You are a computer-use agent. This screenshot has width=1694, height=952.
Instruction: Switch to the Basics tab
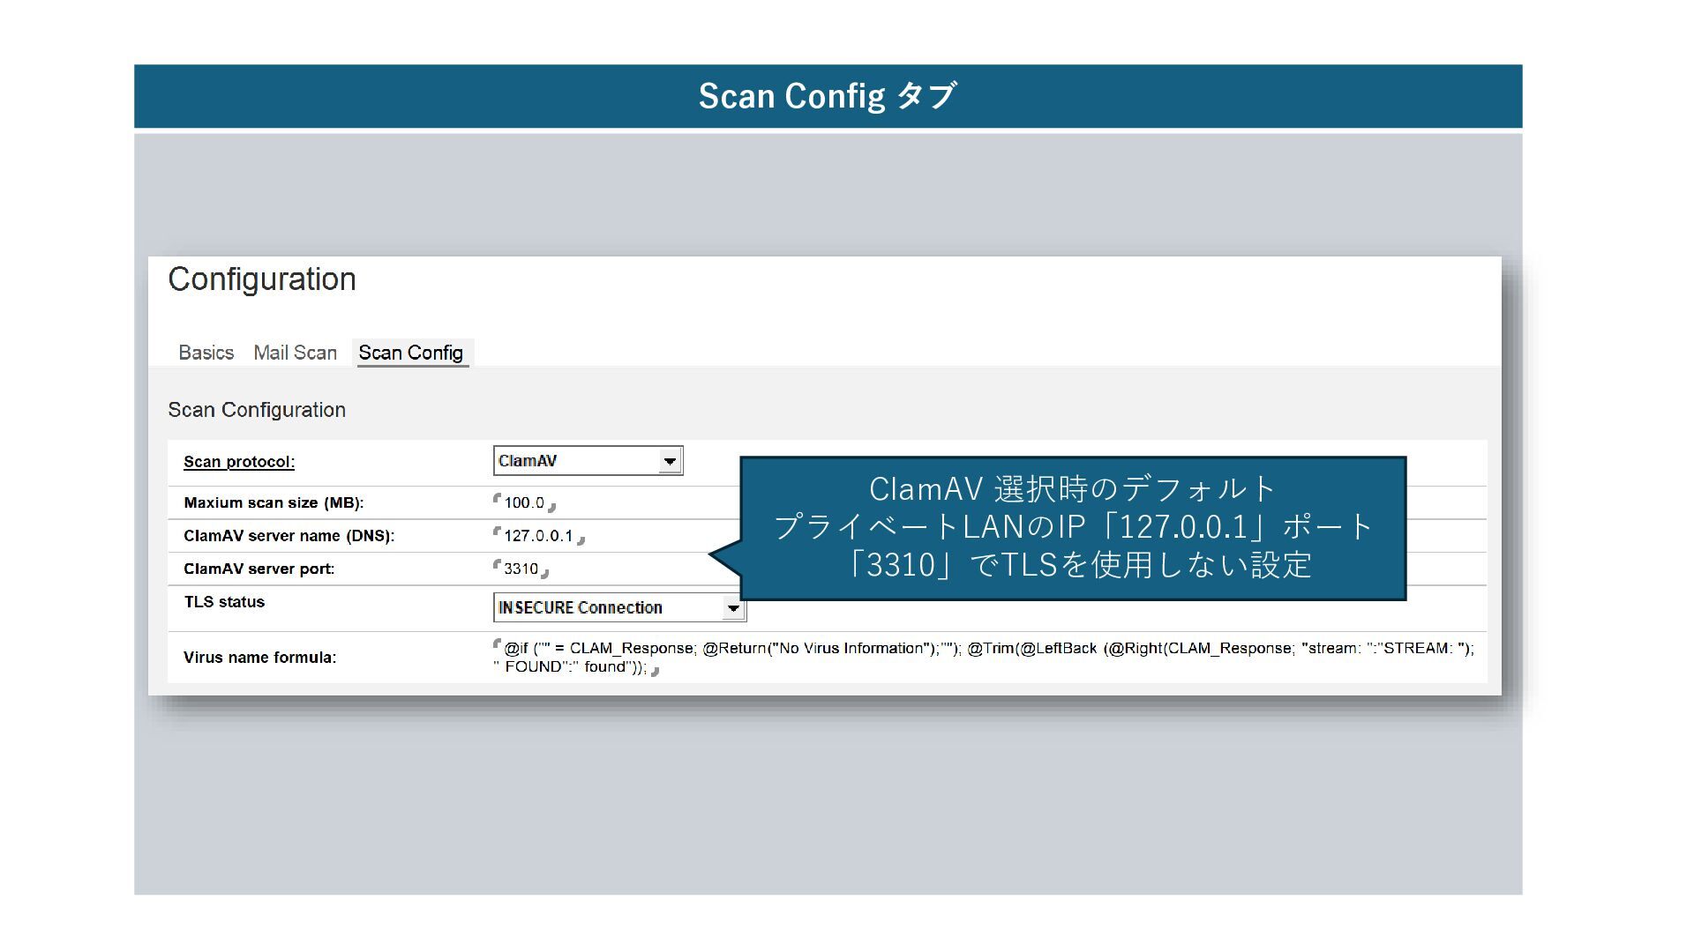click(x=206, y=353)
